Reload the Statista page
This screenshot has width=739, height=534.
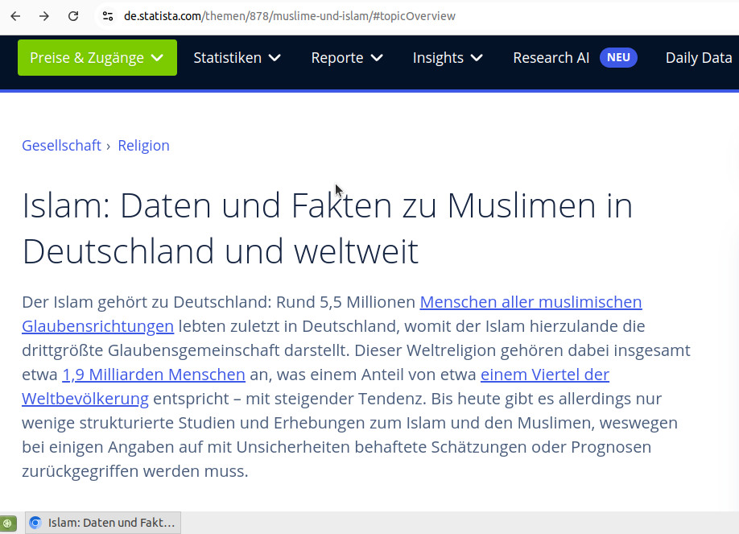pyautogui.click(x=73, y=16)
